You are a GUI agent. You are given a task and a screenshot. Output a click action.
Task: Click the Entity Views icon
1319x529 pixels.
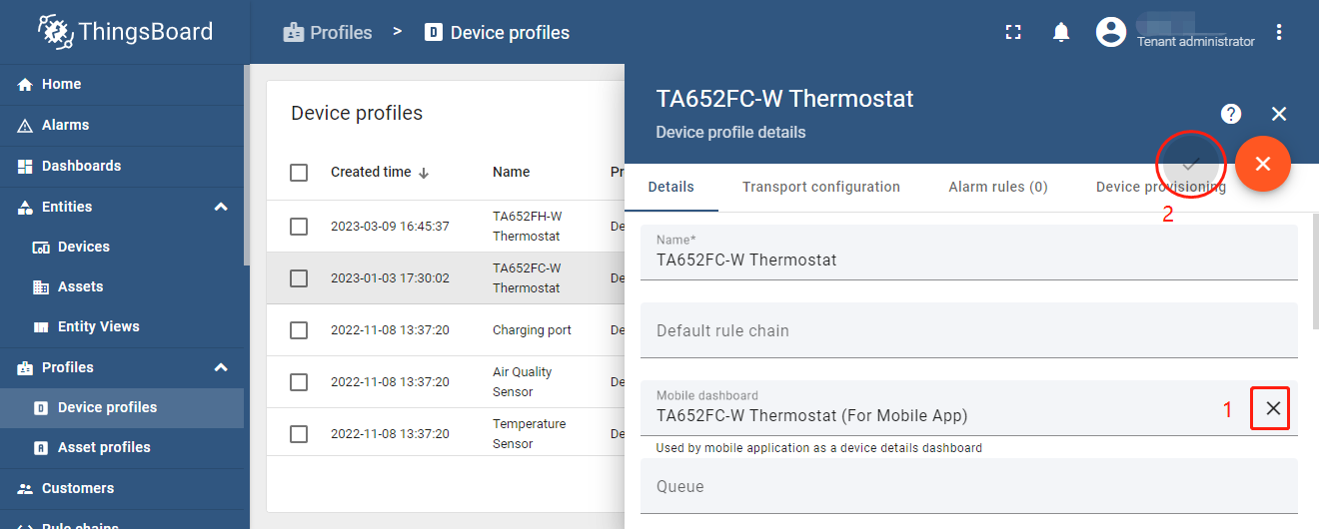pyautogui.click(x=41, y=327)
